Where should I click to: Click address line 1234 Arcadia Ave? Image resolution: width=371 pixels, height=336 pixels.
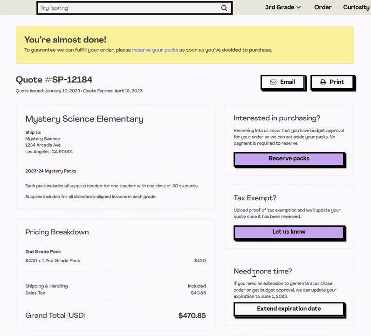pos(43,145)
